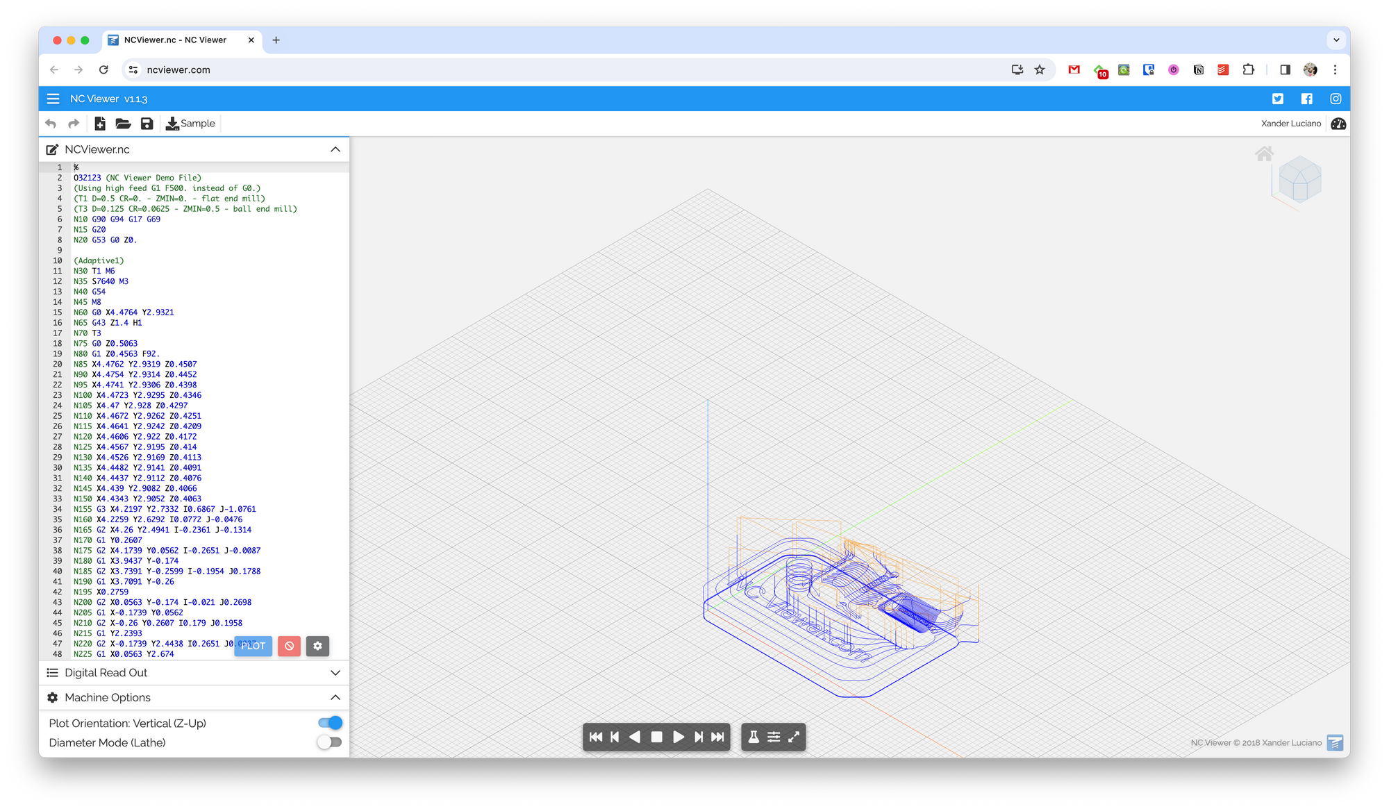Open the hamburger menu in NC Viewer header
This screenshot has width=1389, height=809.
53,99
